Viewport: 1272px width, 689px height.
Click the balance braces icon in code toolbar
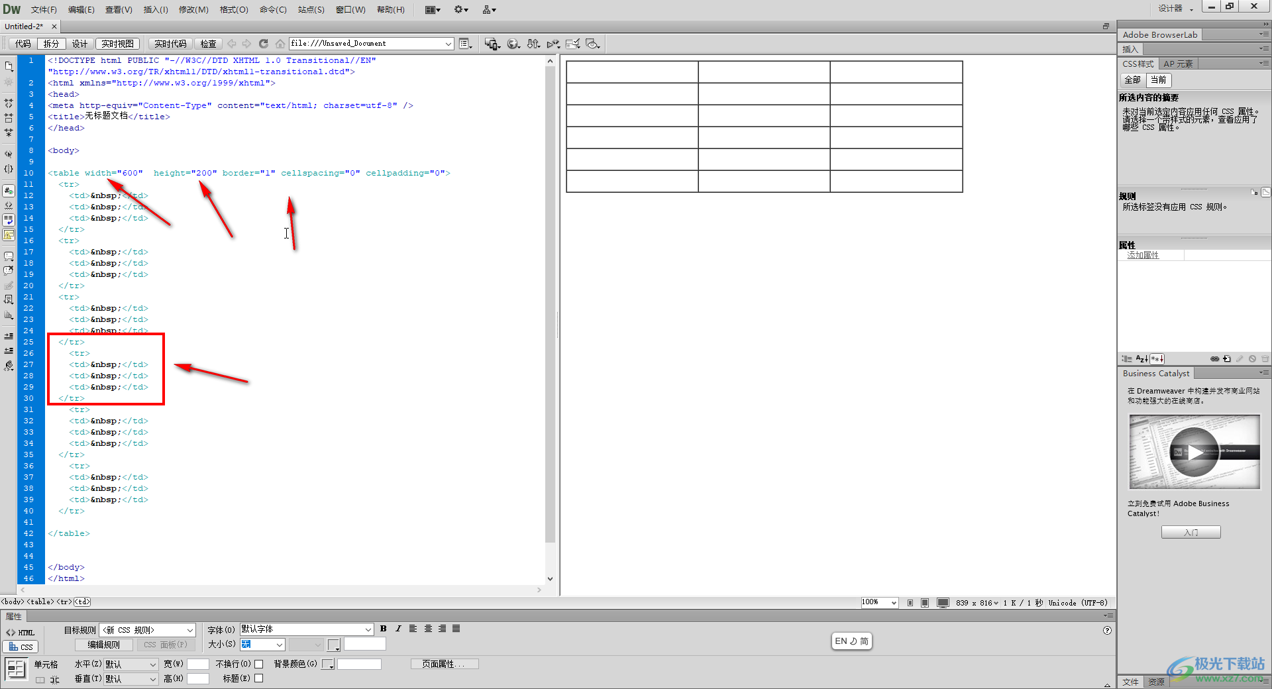(x=9, y=169)
